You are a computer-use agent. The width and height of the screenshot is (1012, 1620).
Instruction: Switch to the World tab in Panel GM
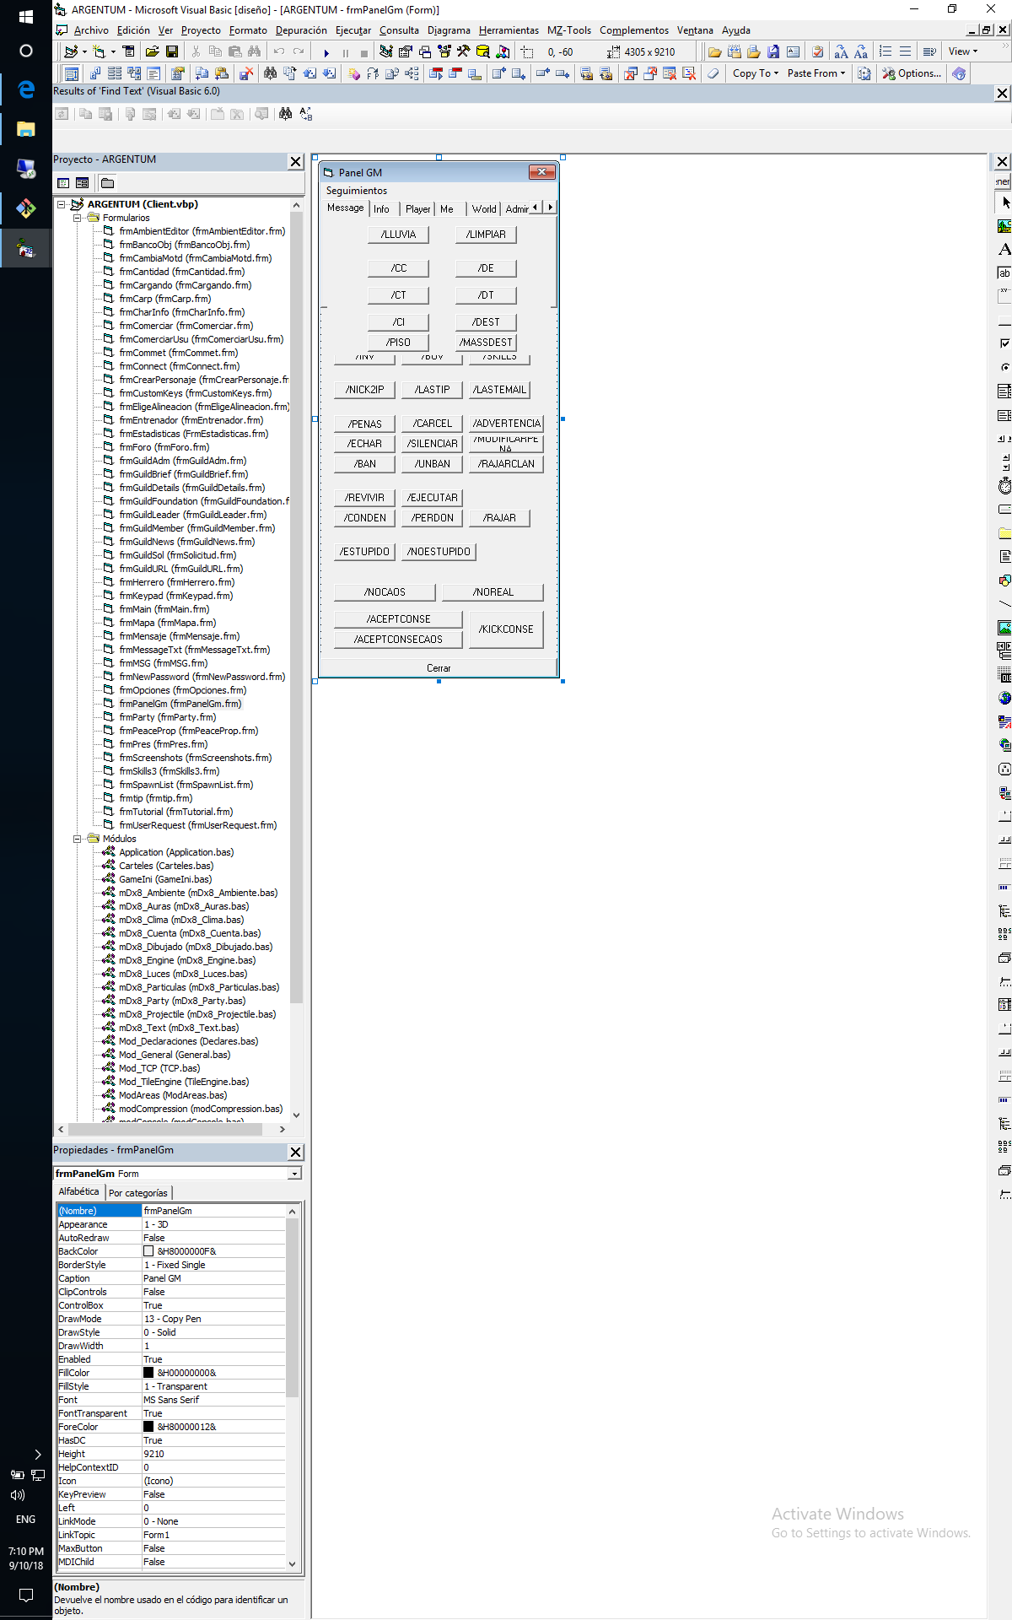point(484,209)
